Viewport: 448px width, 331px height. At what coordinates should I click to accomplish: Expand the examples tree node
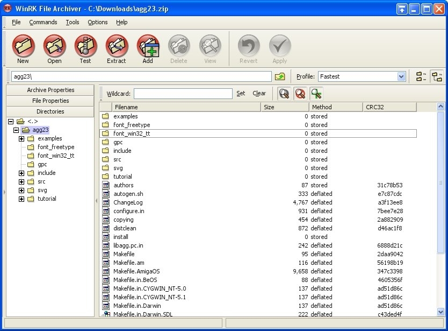pos(21,139)
